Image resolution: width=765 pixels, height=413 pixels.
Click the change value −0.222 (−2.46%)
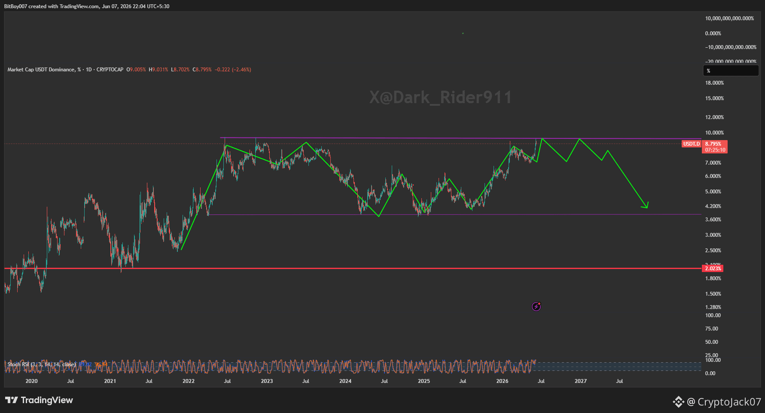pyautogui.click(x=233, y=70)
